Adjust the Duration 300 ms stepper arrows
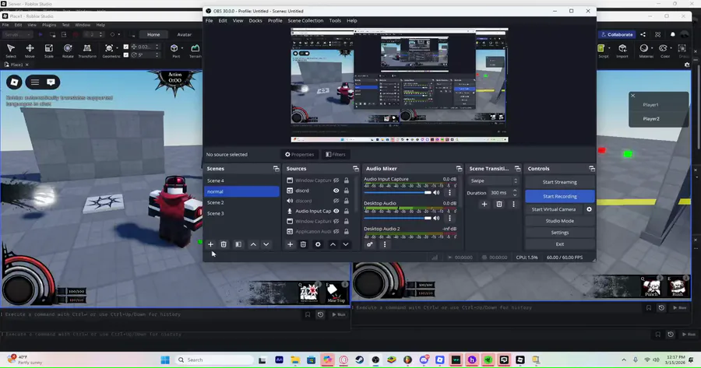The width and height of the screenshot is (701, 368). point(515,192)
